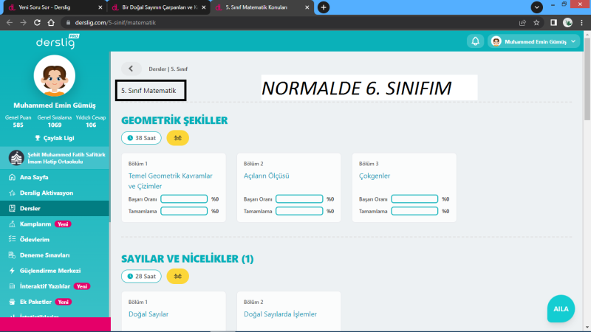Close the 5. Sınıf Matematik Konuları tab
591x332 pixels.
tap(307, 7)
